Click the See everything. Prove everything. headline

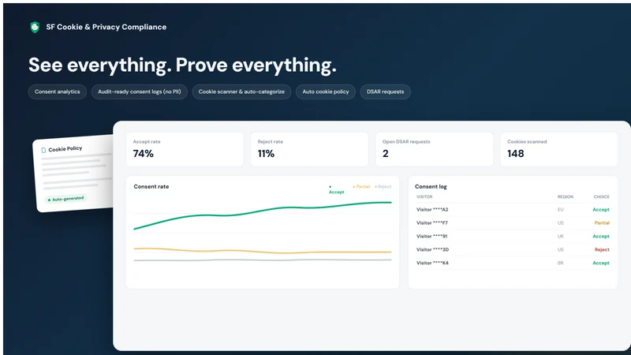(x=182, y=65)
